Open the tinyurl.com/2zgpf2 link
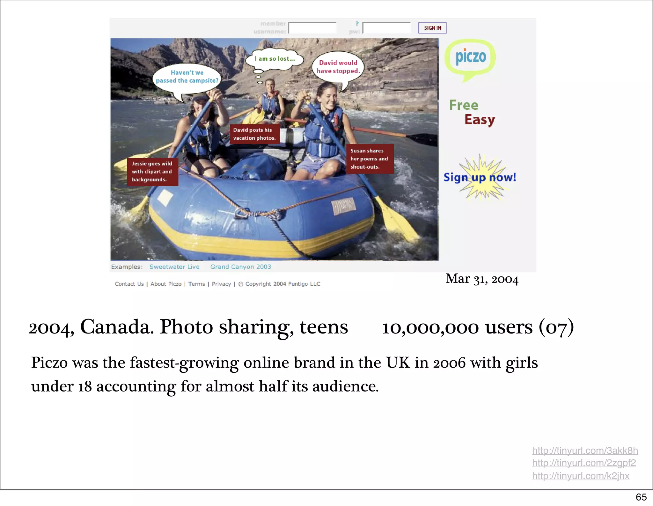The image size is (653, 506). (x=584, y=463)
